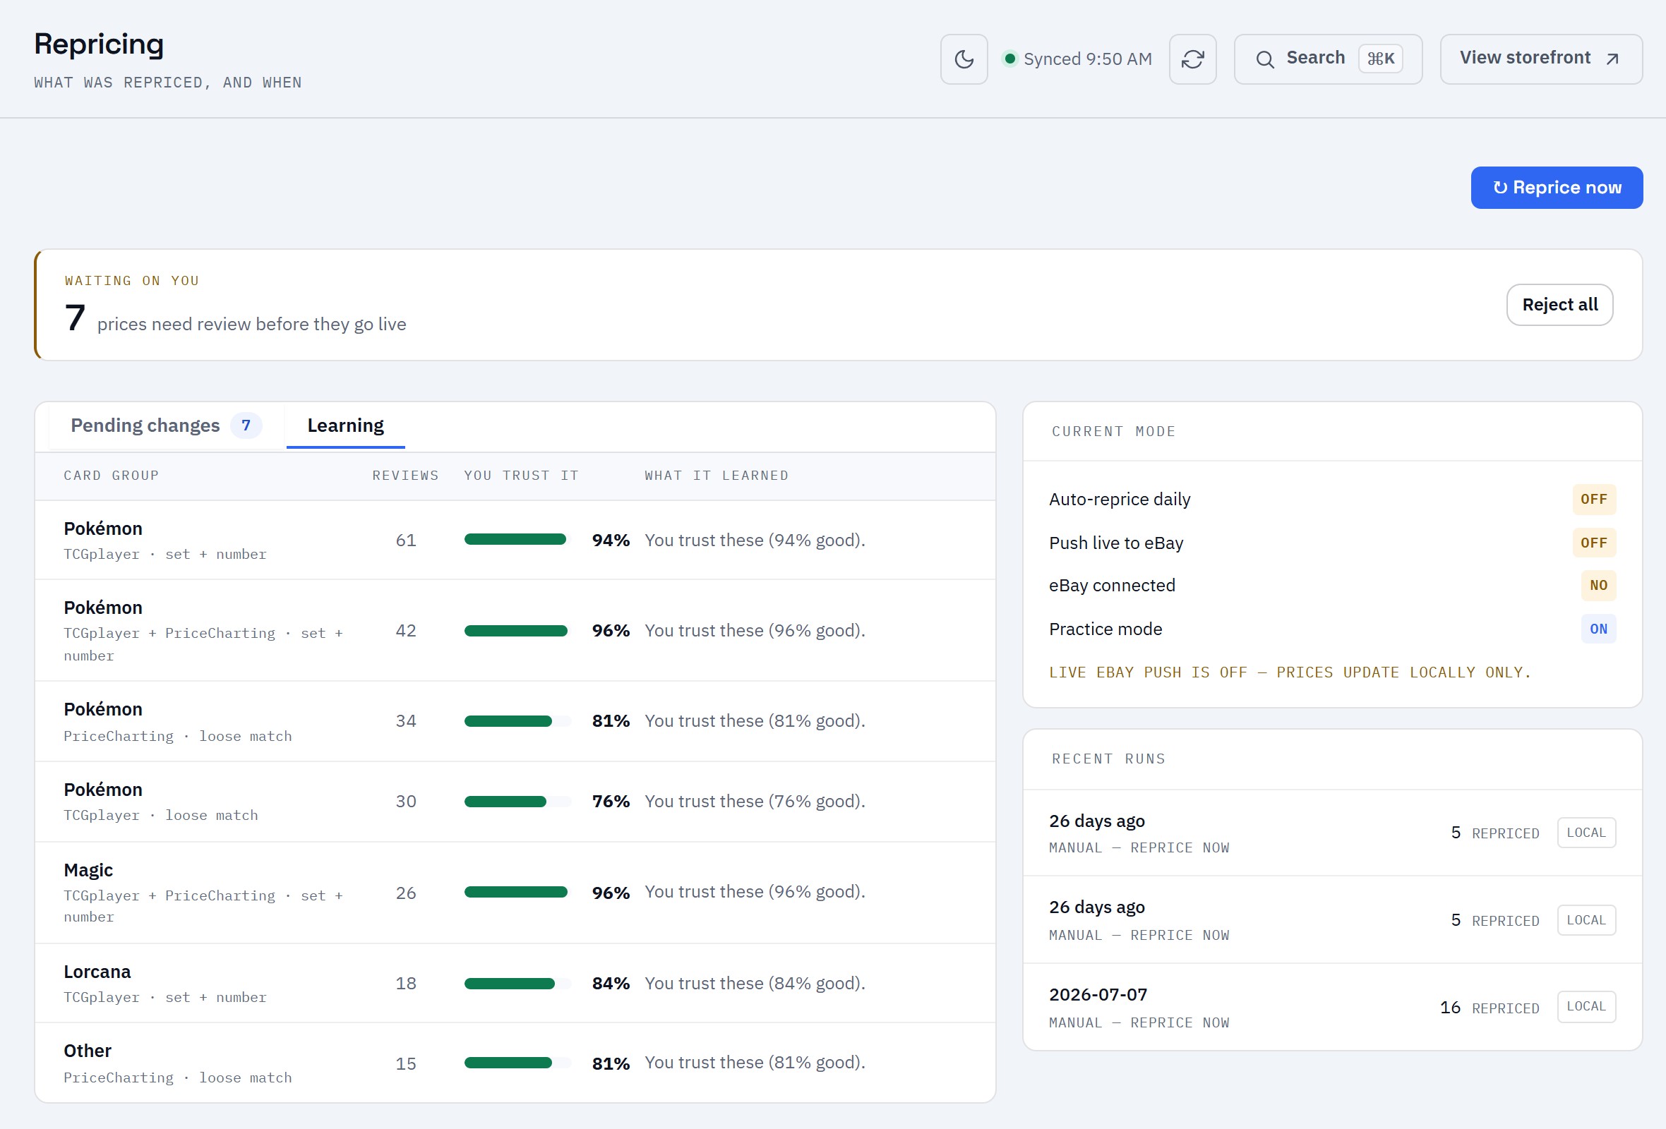Open the Pokémon TCGplayer loose match row
This screenshot has width=1666, height=1129.
pyautogui.click(x=515, y=802)
